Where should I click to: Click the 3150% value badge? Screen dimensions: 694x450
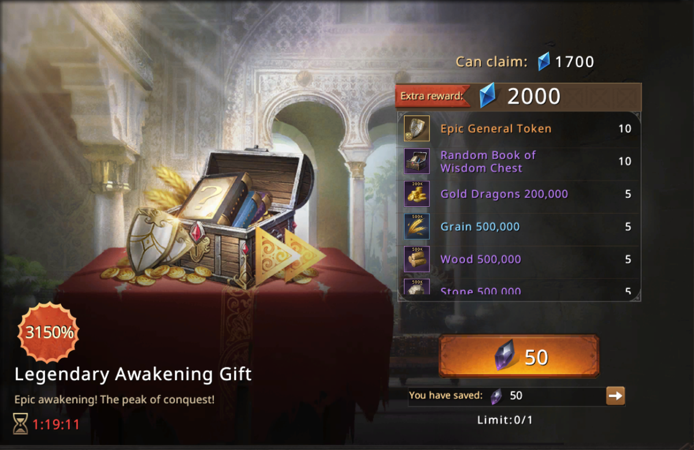click(49, 332)
